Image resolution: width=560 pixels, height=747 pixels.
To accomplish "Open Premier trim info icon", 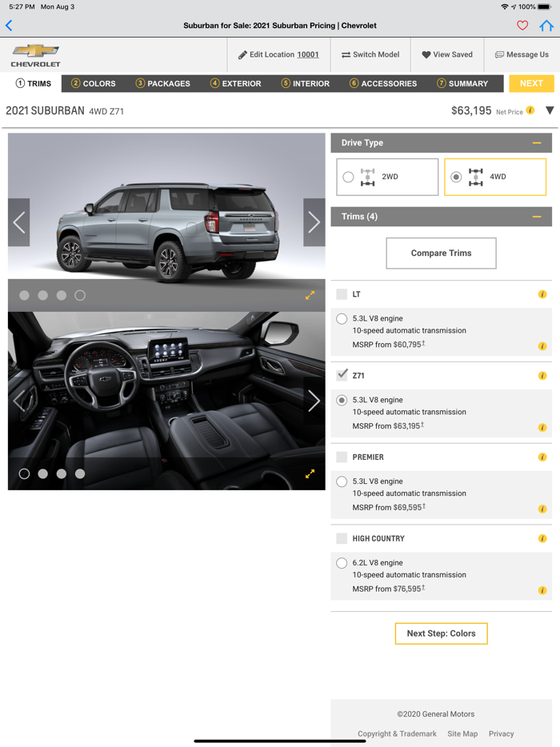I will (542, 457).
